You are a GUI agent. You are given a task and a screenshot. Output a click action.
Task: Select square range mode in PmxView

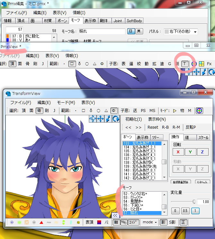pyautogui.click(x=72, y=64)
